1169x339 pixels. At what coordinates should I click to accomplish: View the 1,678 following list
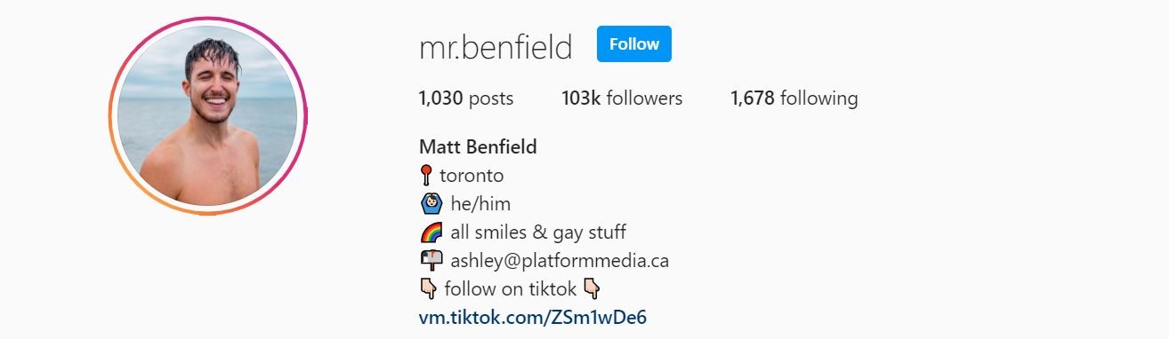pos(794,98)
